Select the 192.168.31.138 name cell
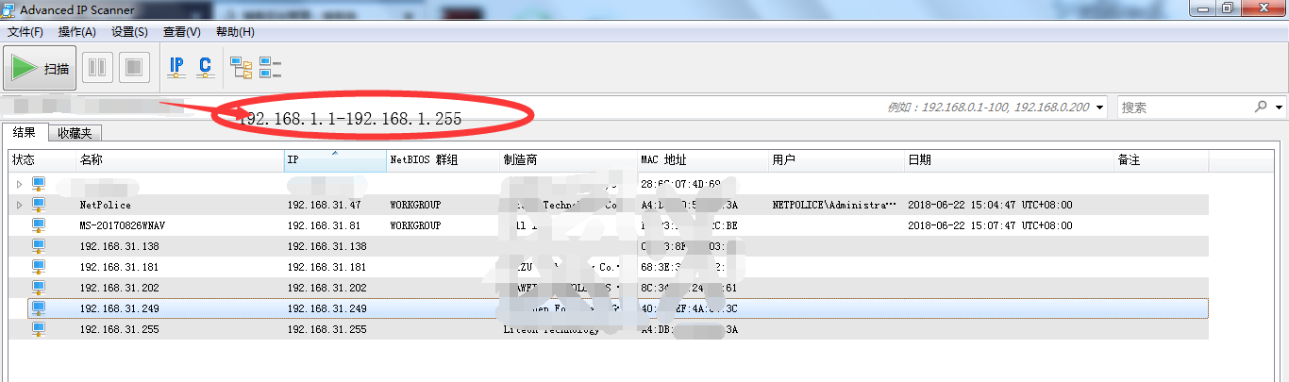Screen dimensions: 1289x382 click(x=119, y=246)
